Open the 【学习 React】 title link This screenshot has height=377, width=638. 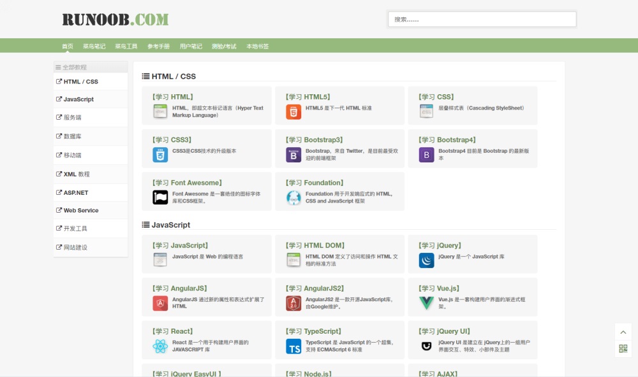[x=173, y=332]
